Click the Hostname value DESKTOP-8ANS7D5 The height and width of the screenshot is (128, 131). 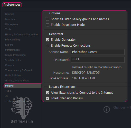coord(86,73)
